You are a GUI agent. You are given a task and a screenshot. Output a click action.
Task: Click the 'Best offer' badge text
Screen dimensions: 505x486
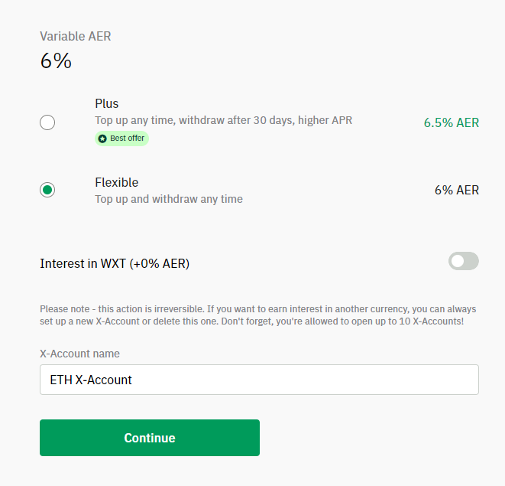click(x=128, y=138)
